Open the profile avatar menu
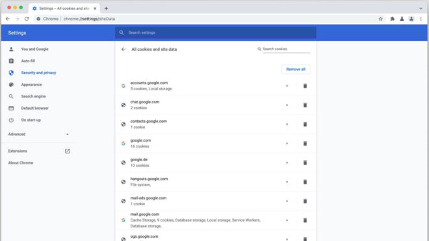The image size is (429, 241). 411,19
